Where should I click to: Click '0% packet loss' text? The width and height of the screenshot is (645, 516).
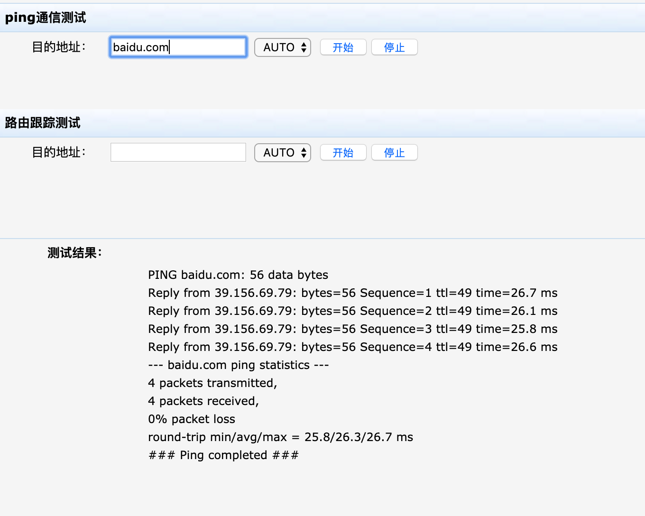[x=192, y=419]
